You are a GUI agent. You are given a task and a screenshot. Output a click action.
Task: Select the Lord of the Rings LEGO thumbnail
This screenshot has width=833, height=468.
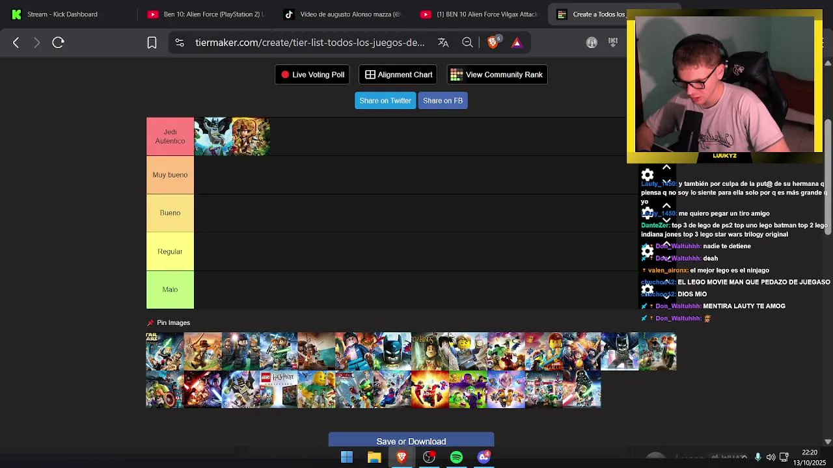[430, 352]
